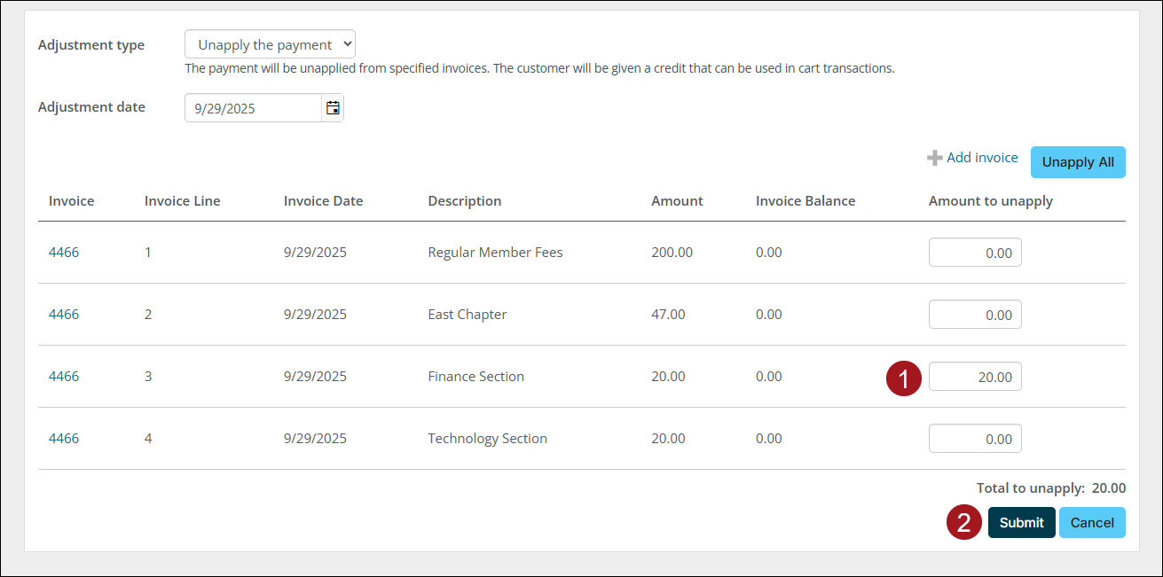
Task: Open invoice 4466 link for East Chapter
Action: click(x=64, y=315)
